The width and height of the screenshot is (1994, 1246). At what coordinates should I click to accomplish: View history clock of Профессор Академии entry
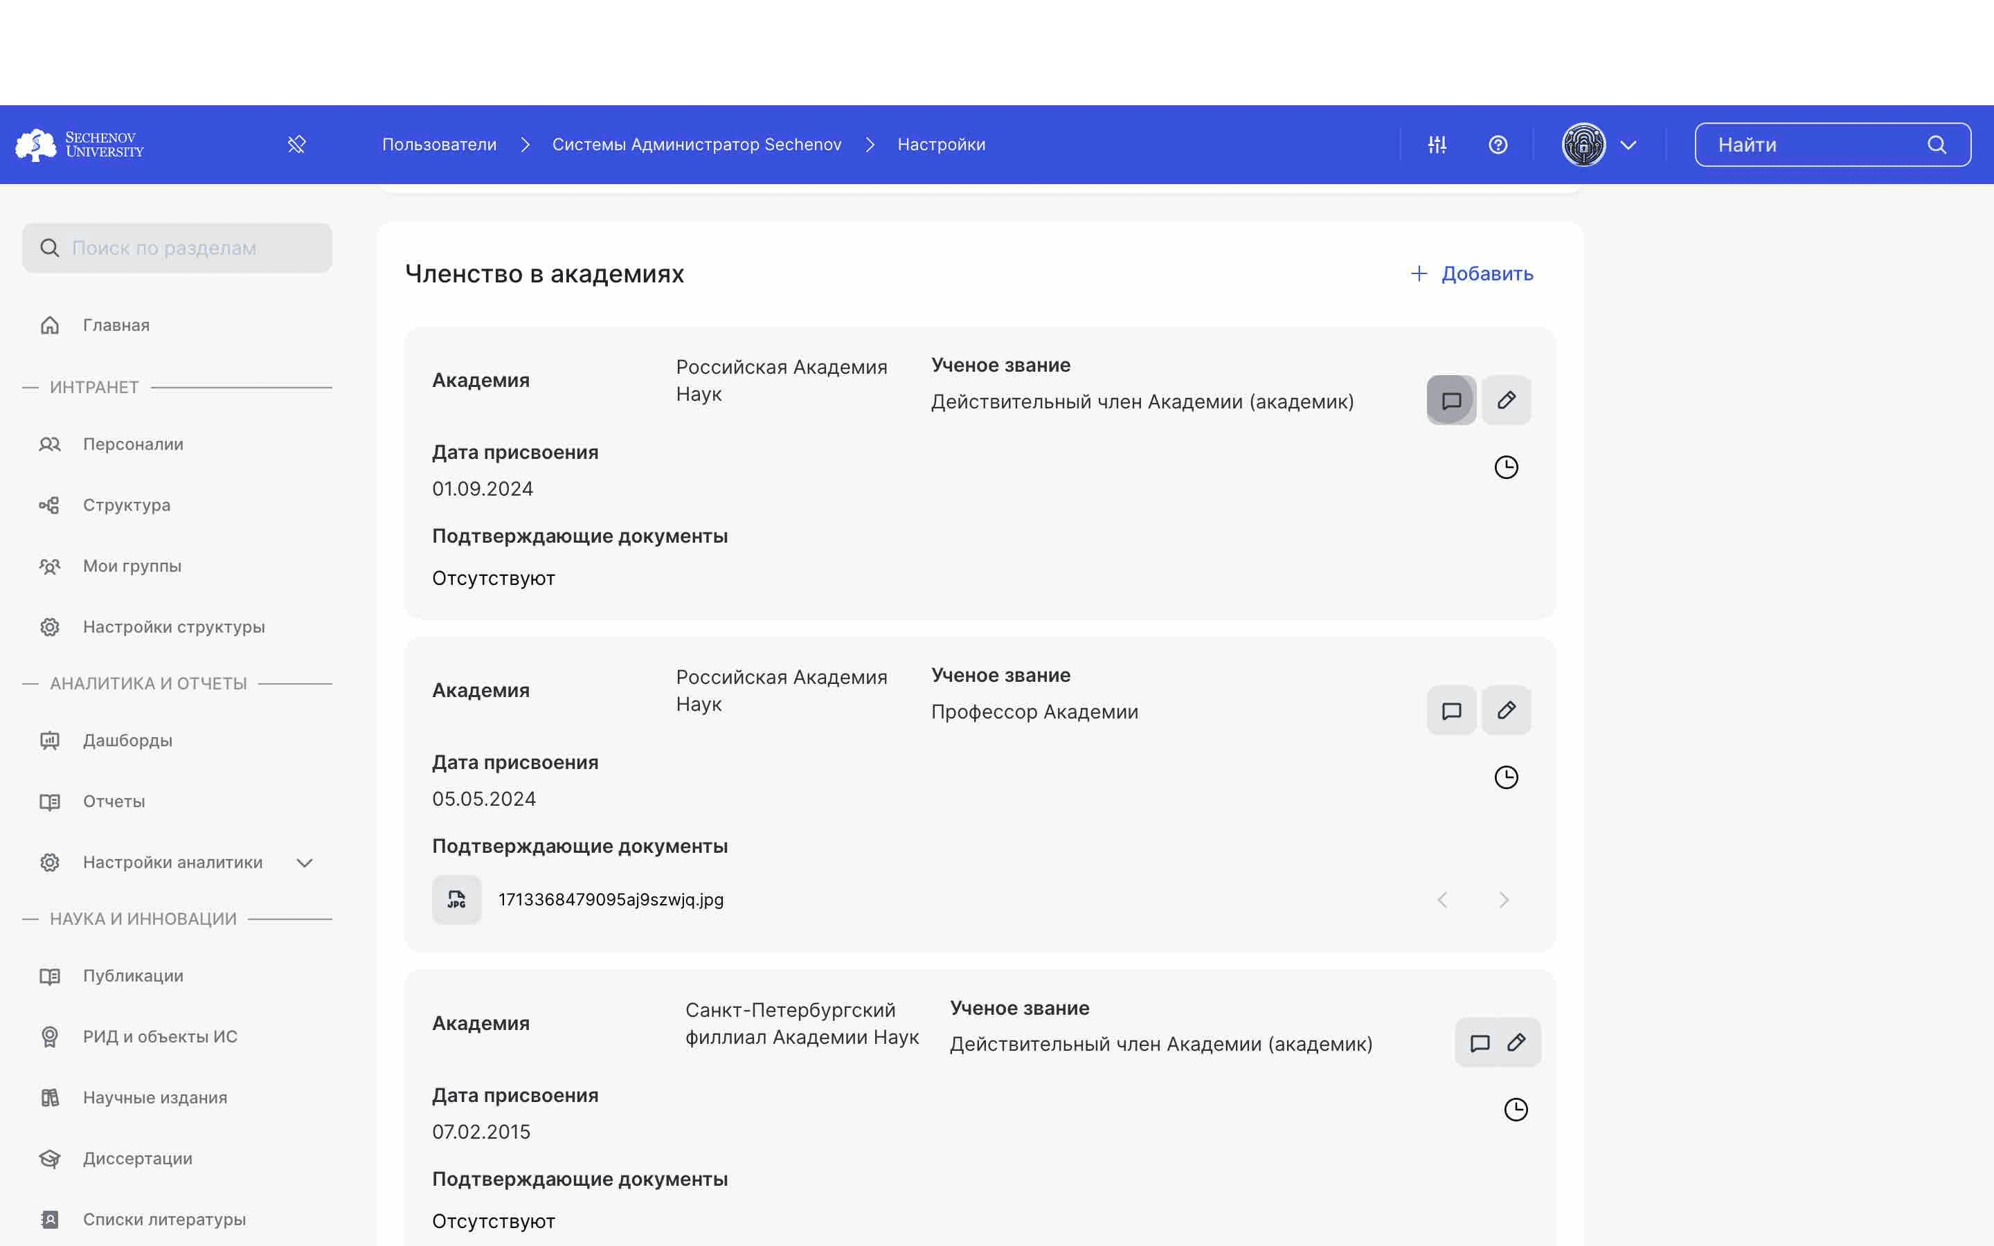1506,777
